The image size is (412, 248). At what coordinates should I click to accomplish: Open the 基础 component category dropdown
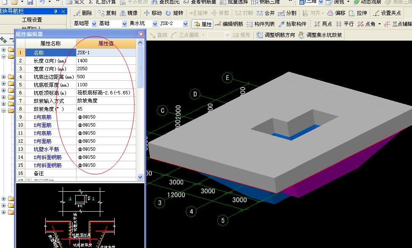pos(124,24)
